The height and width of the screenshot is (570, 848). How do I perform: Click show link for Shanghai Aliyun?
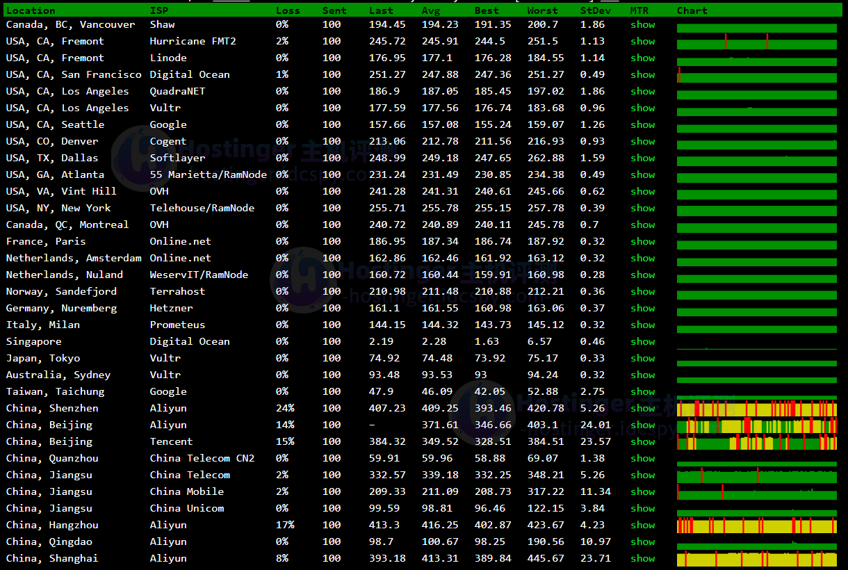(642, 558)
